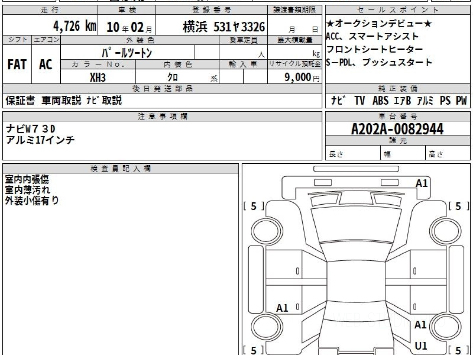Select color code XH3
This screenshot has height=355, width=473.
98,77
